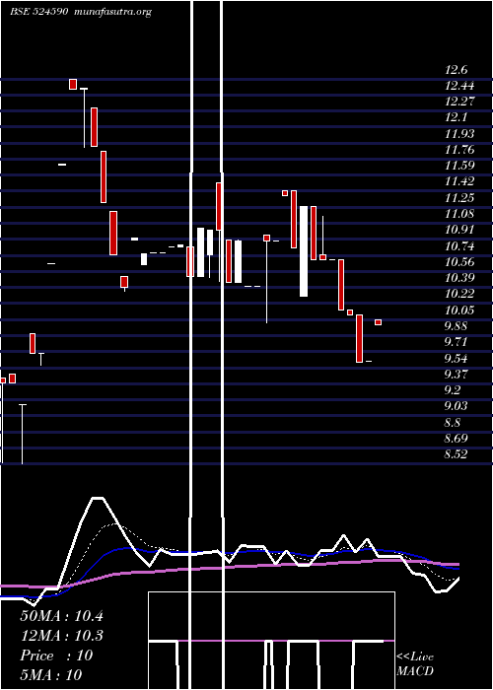Click the 12.44 price axis label
This screenshot has height=690, width=493.
[459, 86]
